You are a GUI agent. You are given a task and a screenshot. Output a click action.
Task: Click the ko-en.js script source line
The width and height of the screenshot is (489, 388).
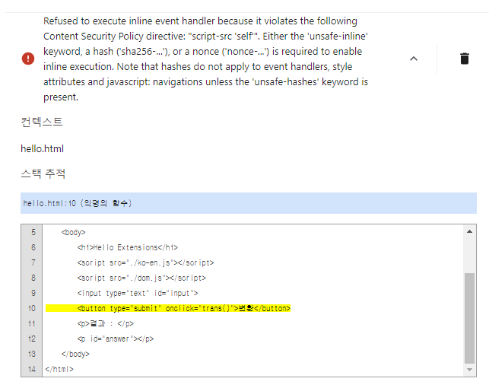pyautogui.click(x=146, y=263)
